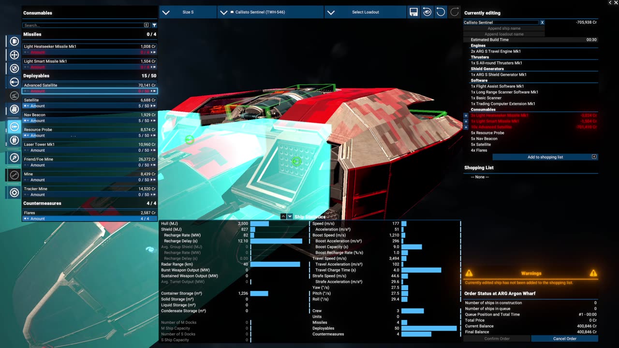
Task: Open the Callisto Sentinel (TWH-546) ship dropdown
Action: pyautogui.click(x=271, y=12)
